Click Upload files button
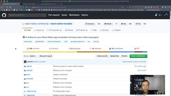Viewport: 171px width, 96px height. click(x=115, y=56)
